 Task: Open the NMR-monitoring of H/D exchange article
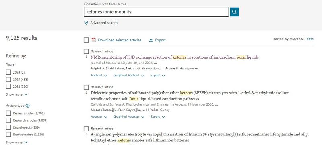pos(175,57)
